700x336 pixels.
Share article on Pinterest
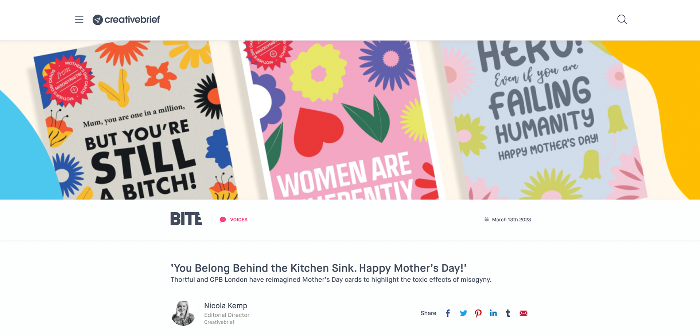pyautogui.click(x=478, y=313)
